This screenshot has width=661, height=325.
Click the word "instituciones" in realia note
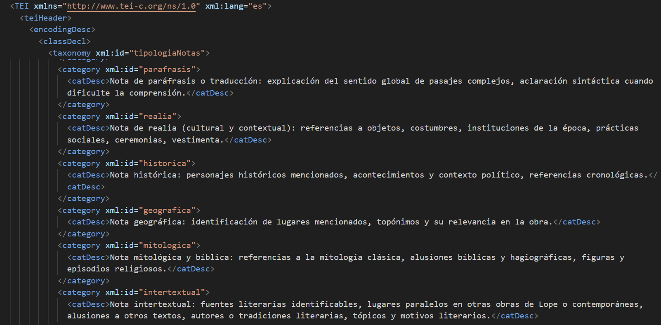coord(498,128)
